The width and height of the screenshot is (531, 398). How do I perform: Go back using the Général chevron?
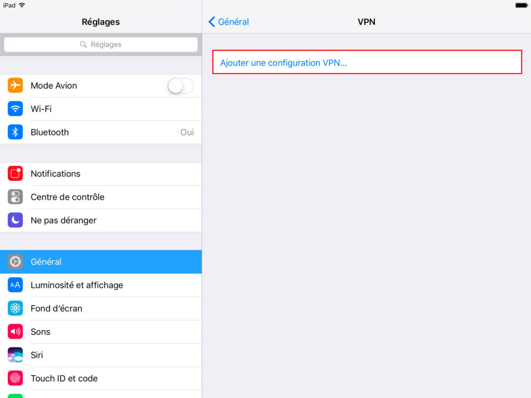229,22
